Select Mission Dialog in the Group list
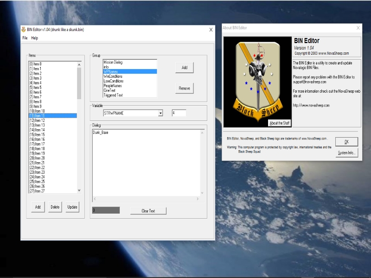371x278 pixels. [130, 62]
